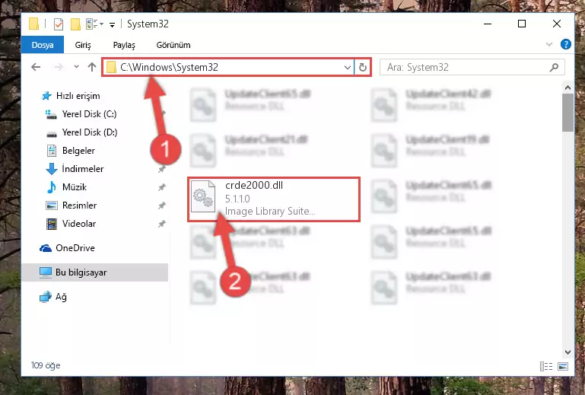Click the pin icon next to Videolar
Screen dimensions: 585x395
coord(161,224)
